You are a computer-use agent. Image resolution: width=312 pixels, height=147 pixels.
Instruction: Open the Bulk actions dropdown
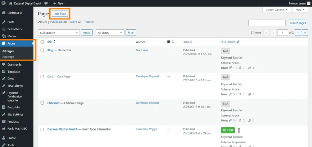(59, 33)
